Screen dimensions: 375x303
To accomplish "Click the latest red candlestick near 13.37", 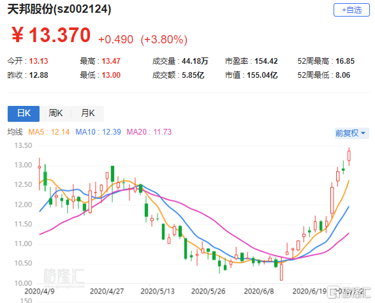I will click(349, 156).
